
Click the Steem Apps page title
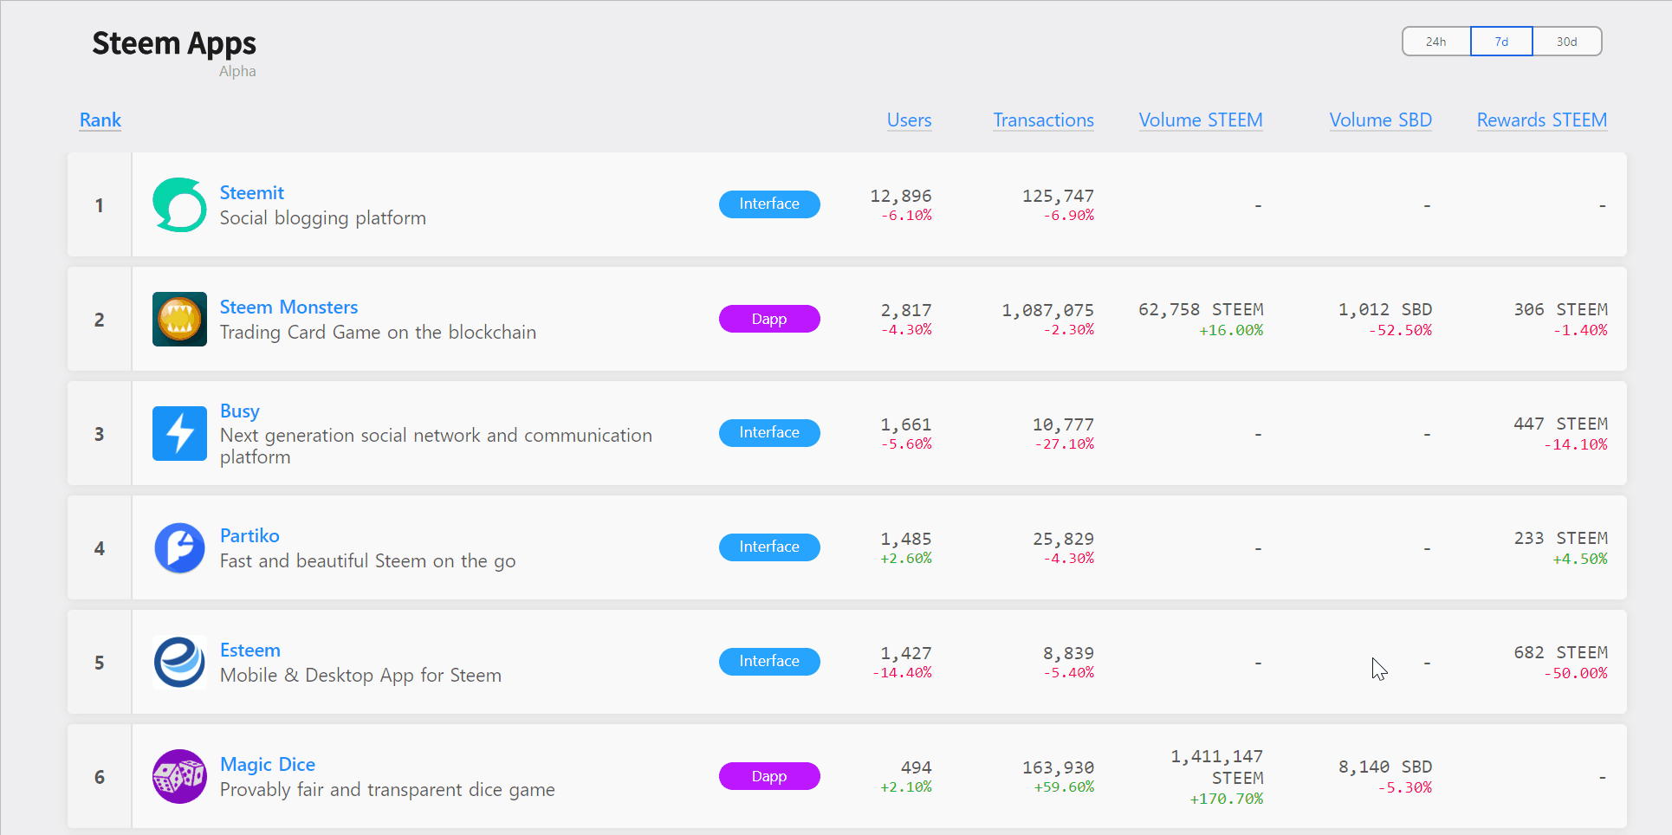(x=174, y=43)
